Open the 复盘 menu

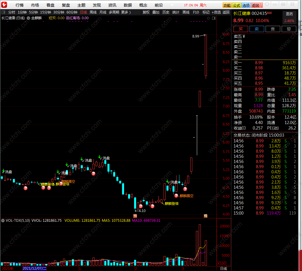66,5
